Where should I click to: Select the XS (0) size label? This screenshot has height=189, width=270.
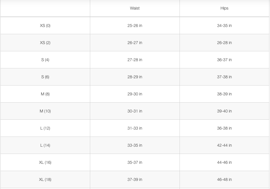pos(45,26)
